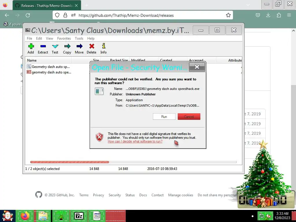Open the footer Security link
Image resolution: width=296 pixels, height=222 pixels.
click(114, 195)
